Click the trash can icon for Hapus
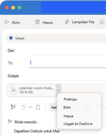This screenshot has width=106, height=136. [37, 22]
